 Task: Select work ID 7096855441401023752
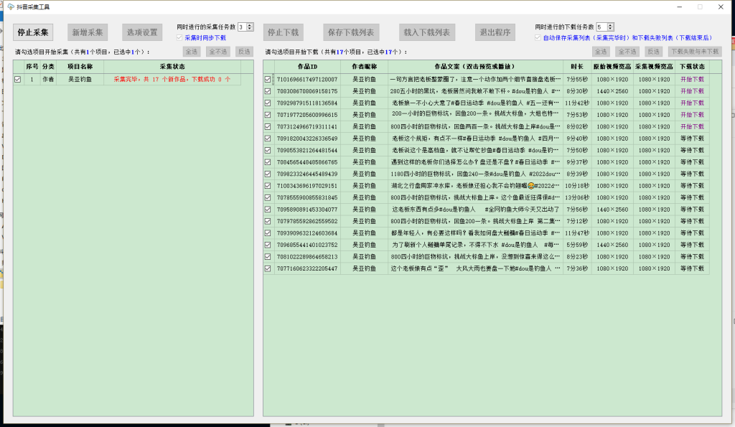307,245
